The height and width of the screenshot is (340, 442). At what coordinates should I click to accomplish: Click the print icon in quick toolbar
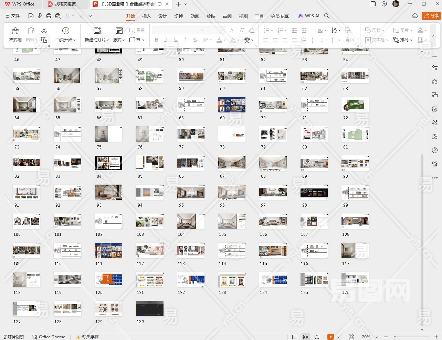(x=49, y=16)
